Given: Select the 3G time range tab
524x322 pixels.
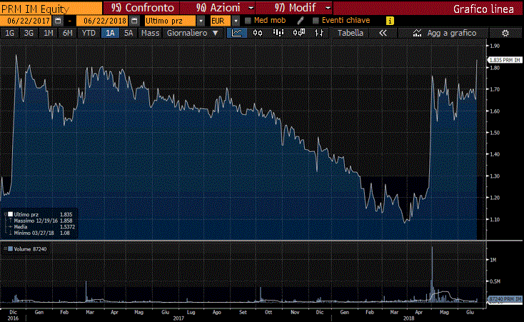Looking at the screenshot, I should 29,33.
